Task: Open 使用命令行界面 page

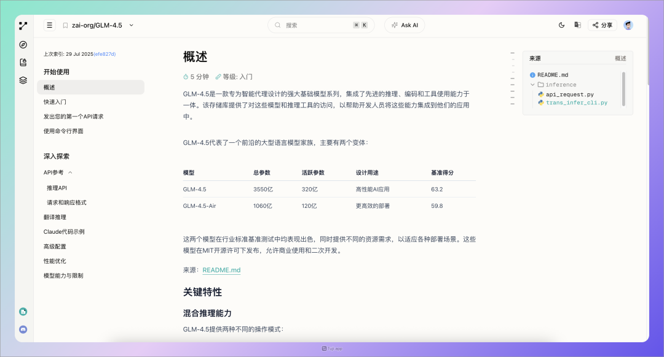Action: 63,131
